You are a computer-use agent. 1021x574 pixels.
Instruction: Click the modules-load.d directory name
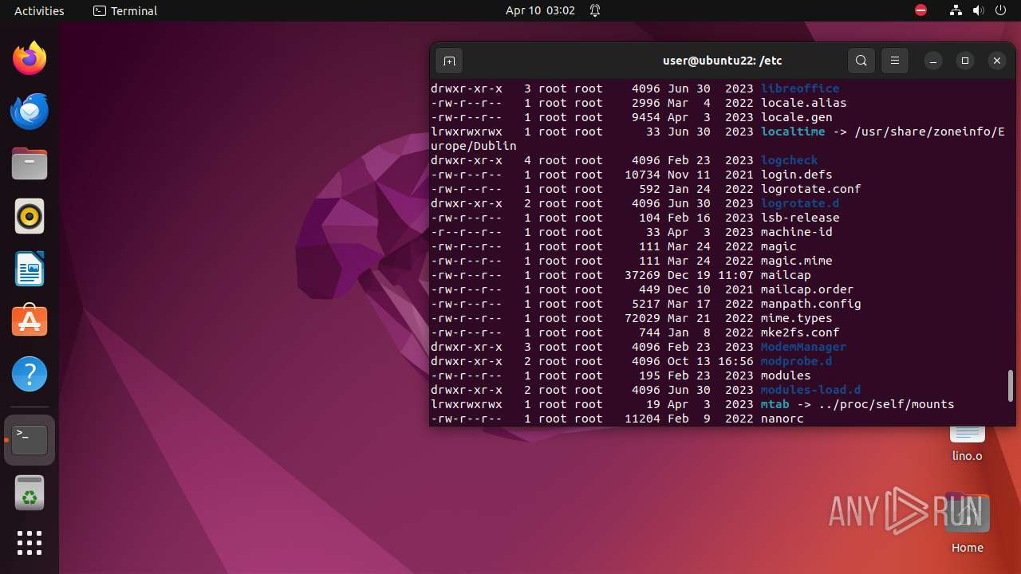pos(811,390)
